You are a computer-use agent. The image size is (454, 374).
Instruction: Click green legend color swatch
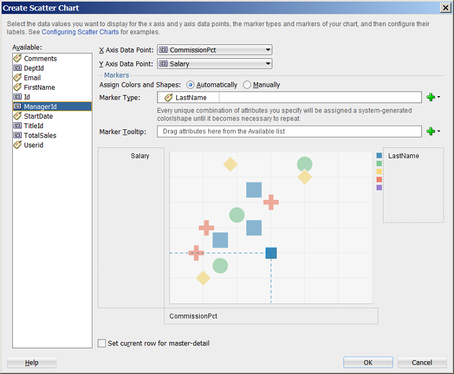pos(379,163)
